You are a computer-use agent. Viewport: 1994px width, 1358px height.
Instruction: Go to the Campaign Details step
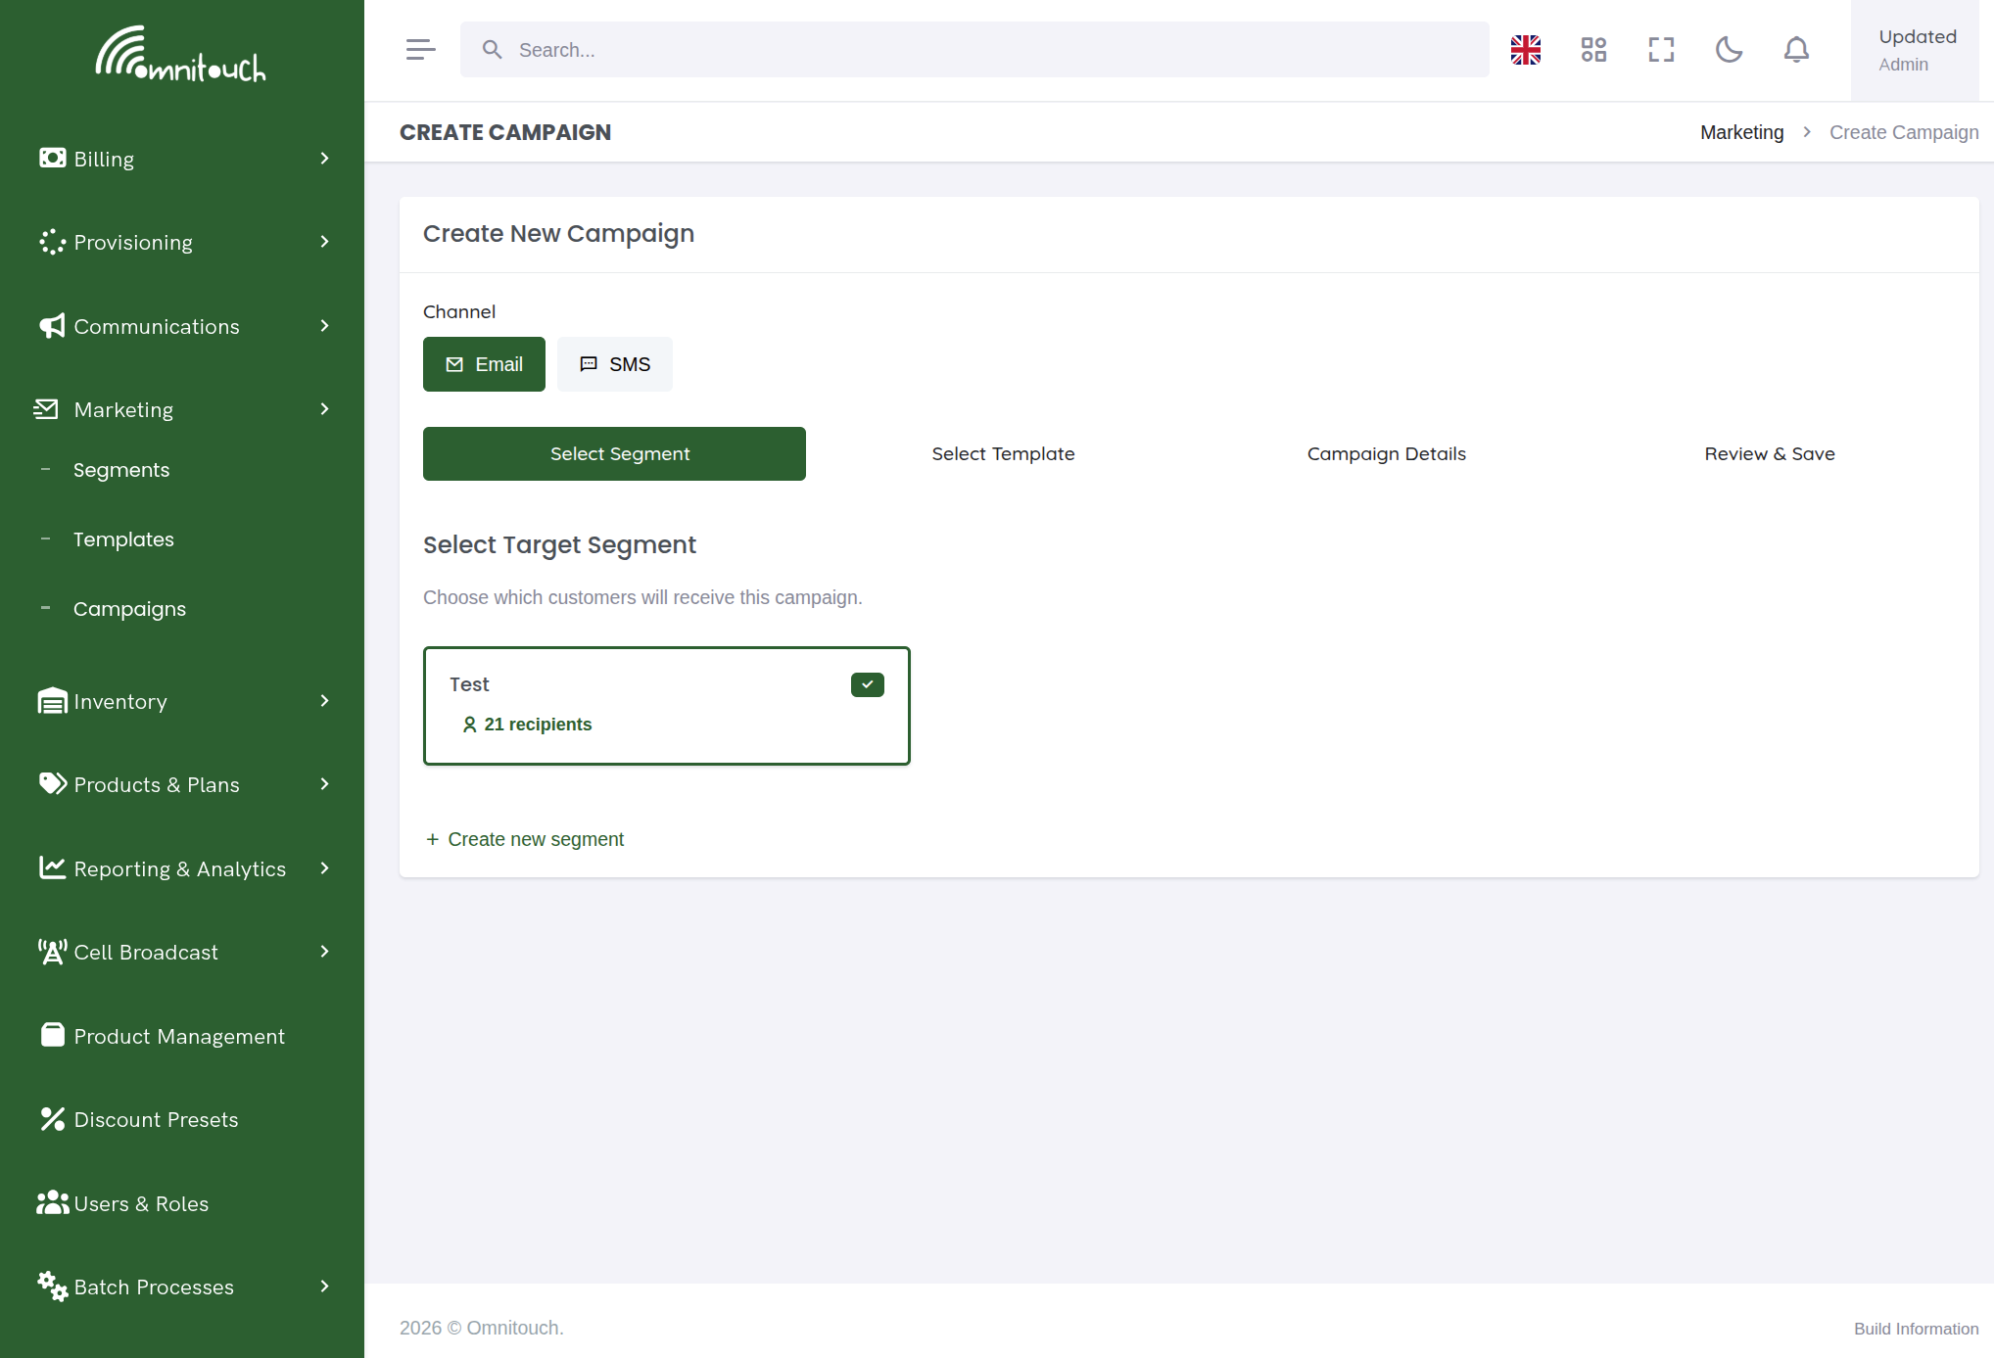point(1386,453)
